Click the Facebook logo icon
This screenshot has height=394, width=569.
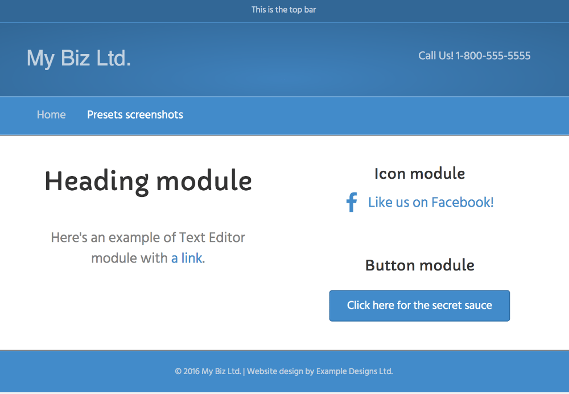click(352, 202)
